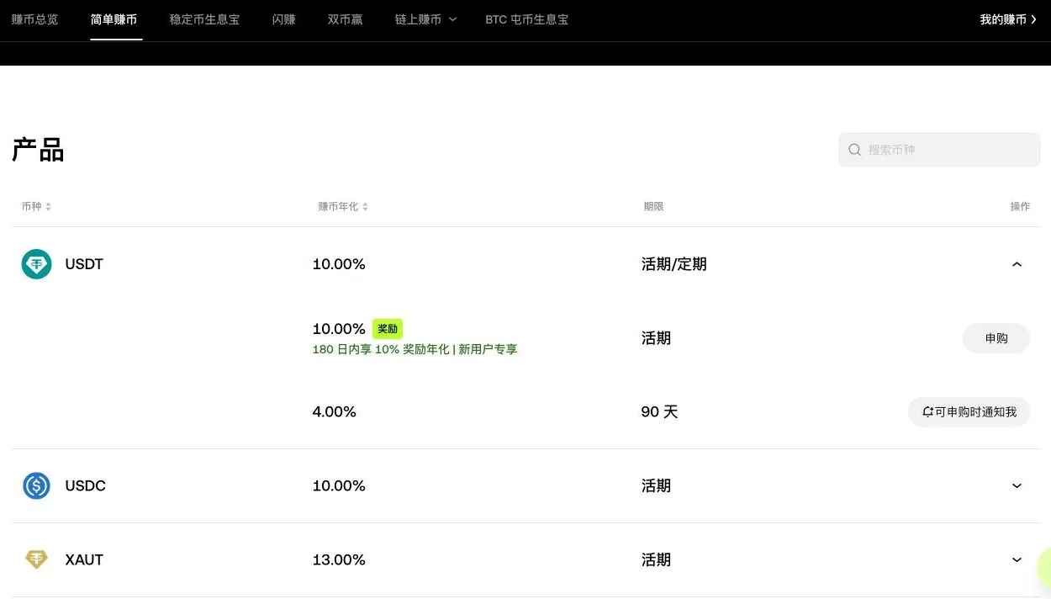Focus the 搜索币种 search field
Screen dimensions: 1051x599
[939, 150]
